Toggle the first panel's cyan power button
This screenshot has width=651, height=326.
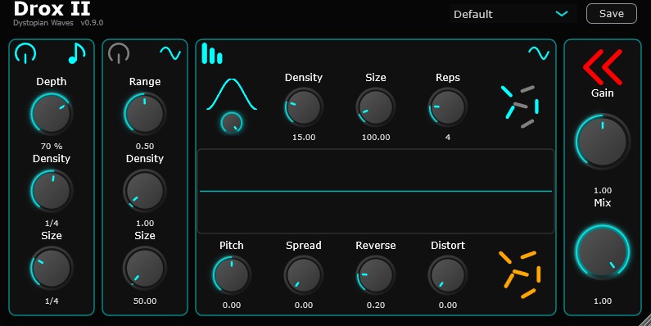point(25,53)
